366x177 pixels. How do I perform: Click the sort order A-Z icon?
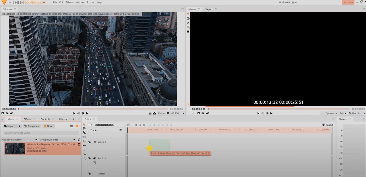point(79,140)
